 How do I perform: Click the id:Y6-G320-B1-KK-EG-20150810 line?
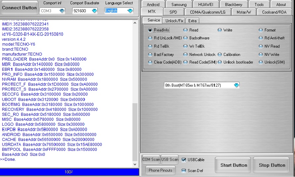[32, 34]
